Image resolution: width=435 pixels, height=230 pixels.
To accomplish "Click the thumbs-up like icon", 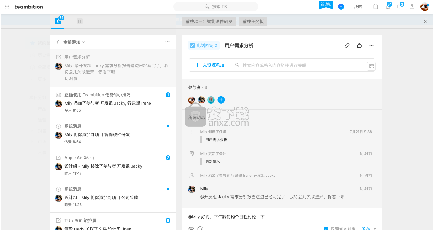I will [x=359, y=45].
